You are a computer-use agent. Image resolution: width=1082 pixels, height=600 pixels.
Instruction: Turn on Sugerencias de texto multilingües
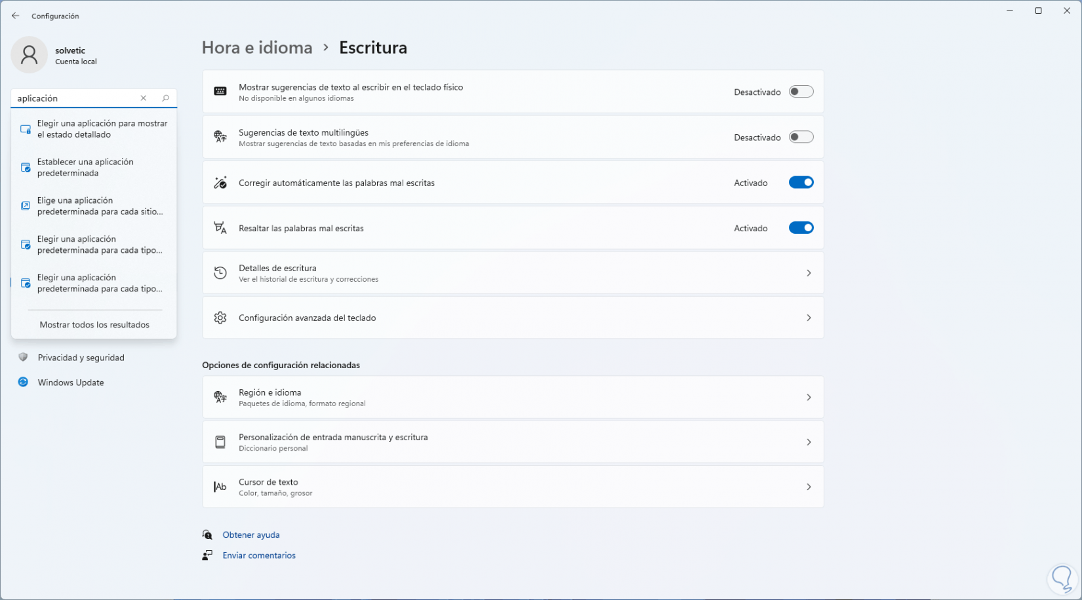[801, 137]
